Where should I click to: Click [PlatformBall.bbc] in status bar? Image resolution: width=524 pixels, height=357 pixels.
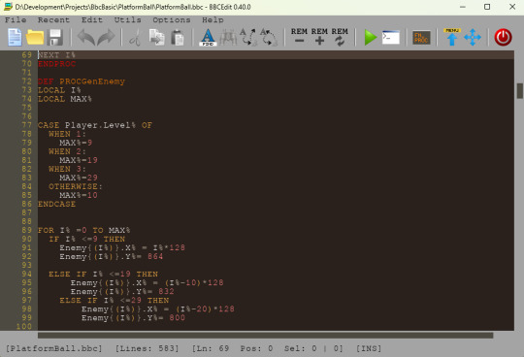tap(53, 348)
